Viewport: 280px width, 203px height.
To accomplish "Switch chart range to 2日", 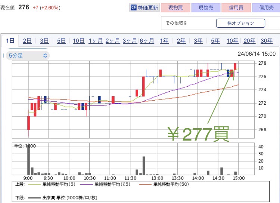I will [x=27, y=41].
